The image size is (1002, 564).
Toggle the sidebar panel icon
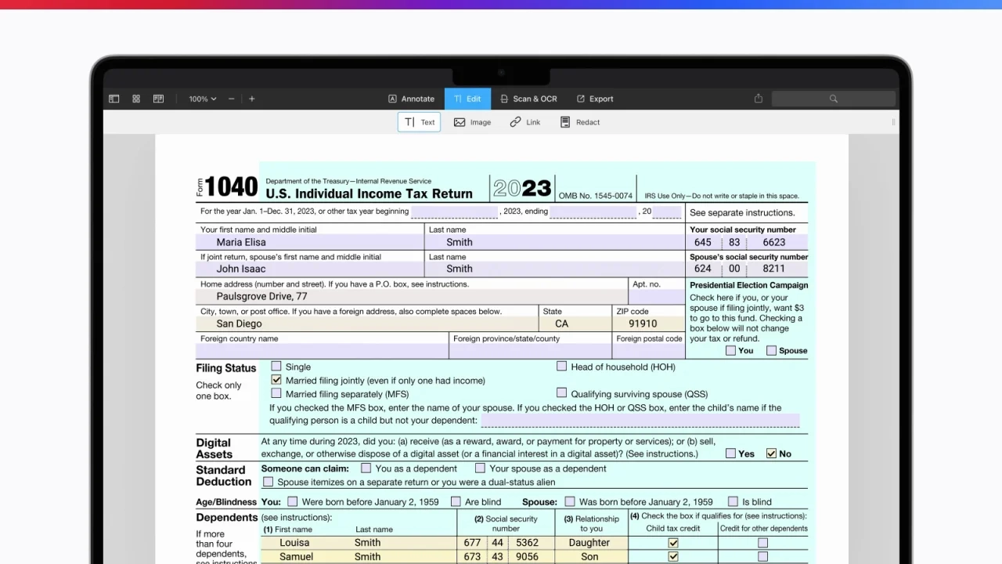(x=114, y=99)
